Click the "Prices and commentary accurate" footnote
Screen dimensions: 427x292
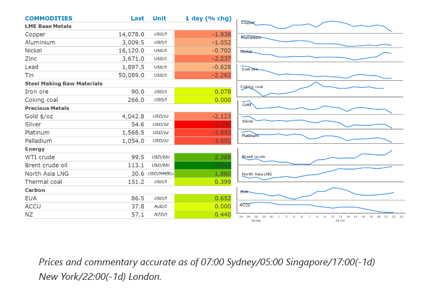(207, 269)
